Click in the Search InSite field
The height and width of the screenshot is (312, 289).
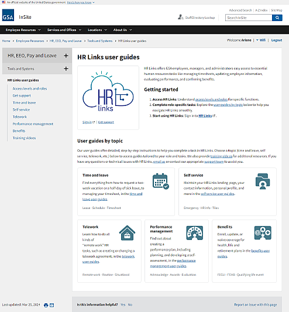(x=249, y=18)
